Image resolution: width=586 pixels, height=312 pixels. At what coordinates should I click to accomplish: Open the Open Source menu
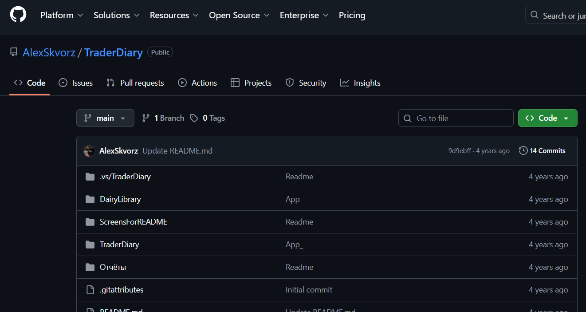click(x=239, y=15)
